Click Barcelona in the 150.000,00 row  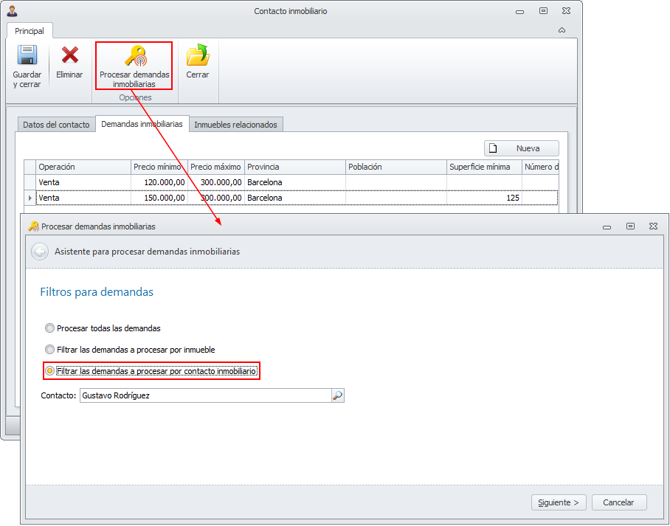295,198
